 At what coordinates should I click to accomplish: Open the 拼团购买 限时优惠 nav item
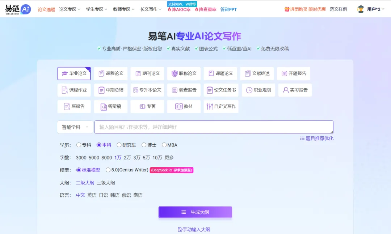click(305, 9)
